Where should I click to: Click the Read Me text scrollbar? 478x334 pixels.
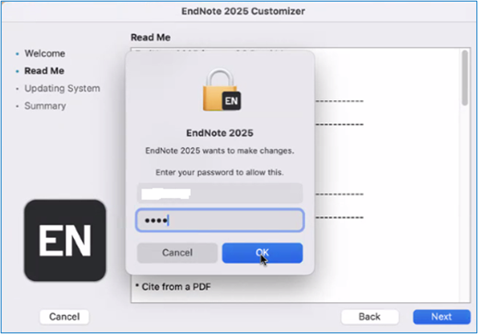[x=464, y=78]
